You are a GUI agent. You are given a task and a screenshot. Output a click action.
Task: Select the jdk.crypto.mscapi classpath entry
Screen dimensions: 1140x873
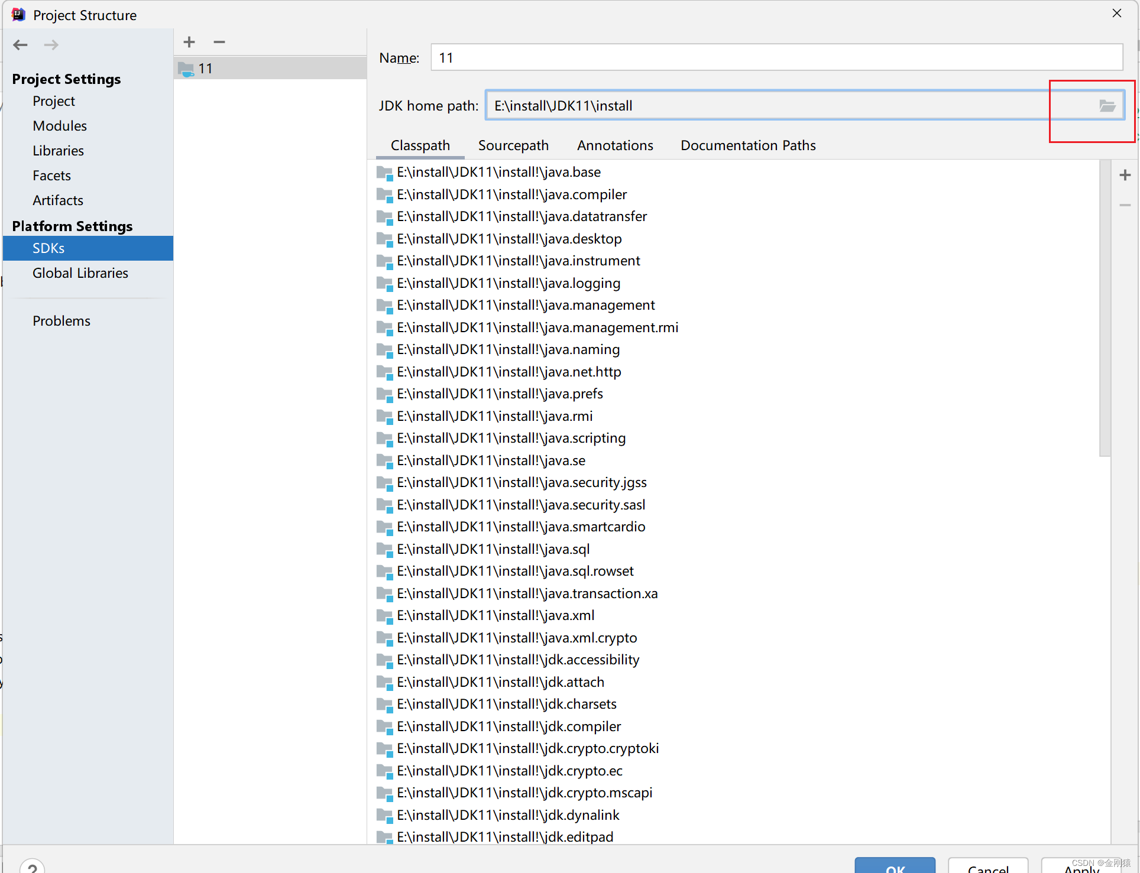click(737, 793)
